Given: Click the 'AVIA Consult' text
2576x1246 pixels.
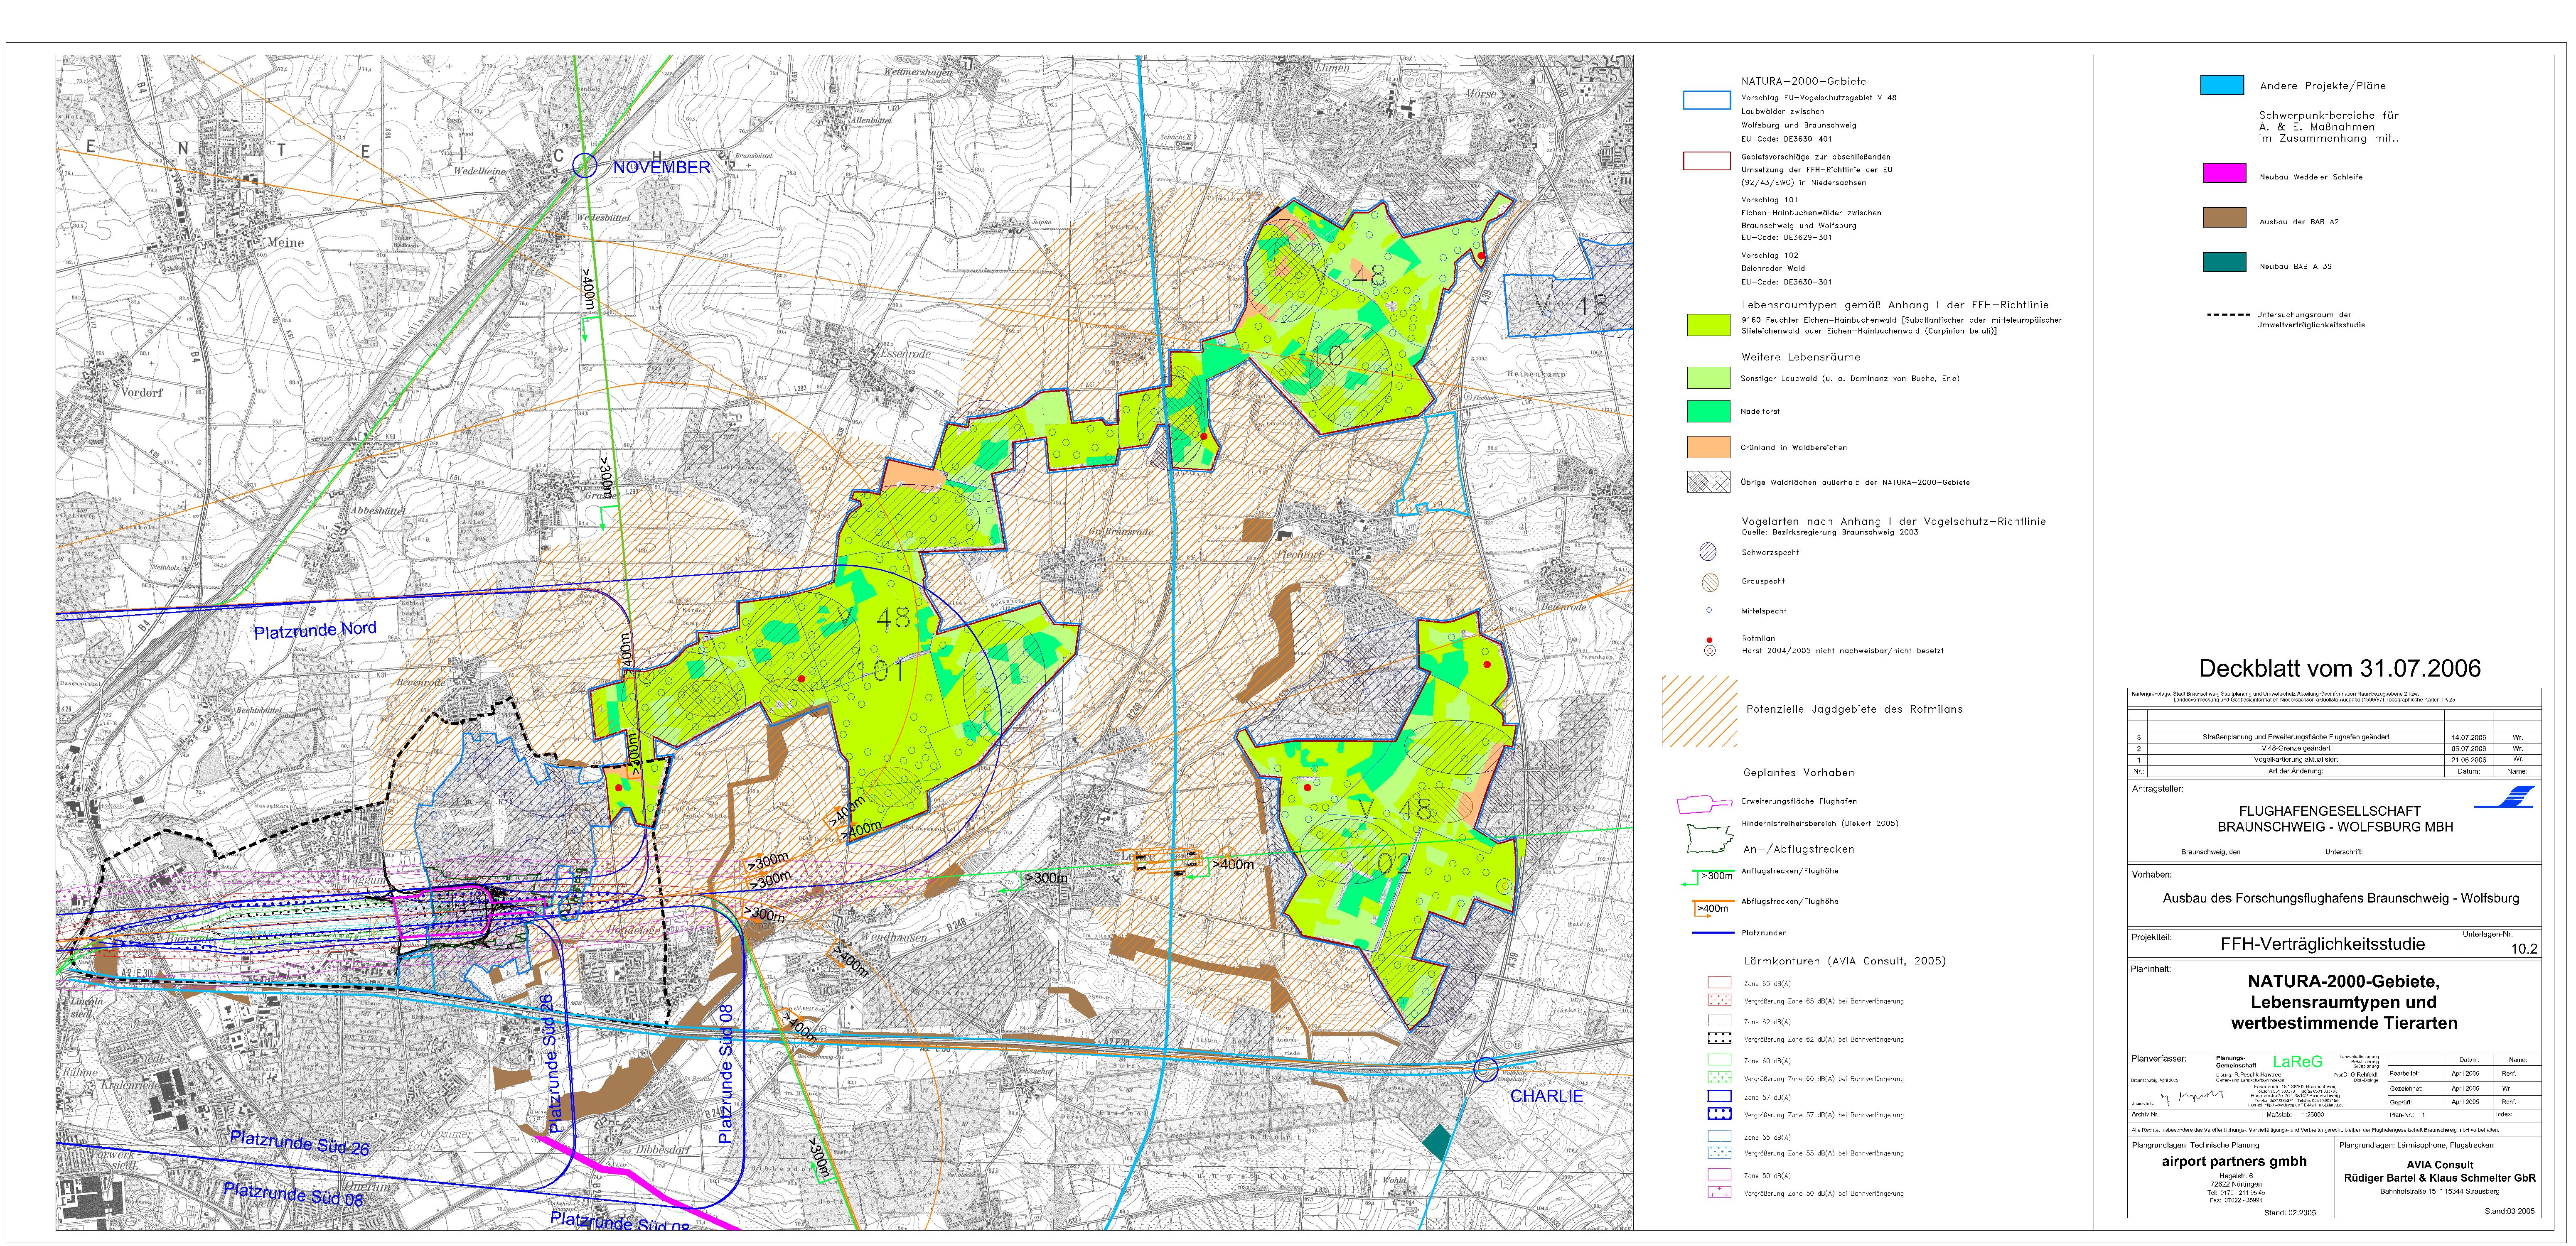Looking at the screenshot, I should [x=2440, y=1165].
